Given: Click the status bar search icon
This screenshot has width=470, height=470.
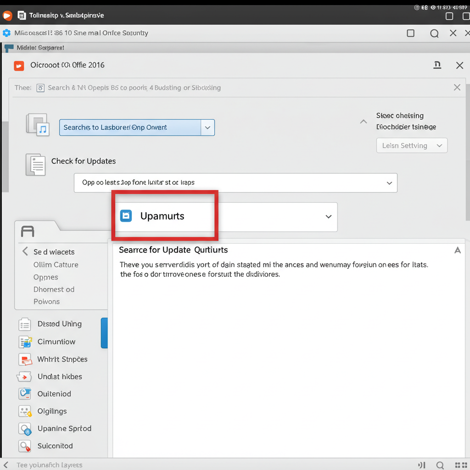Looking at the screenshot, I should coord(440,465).
